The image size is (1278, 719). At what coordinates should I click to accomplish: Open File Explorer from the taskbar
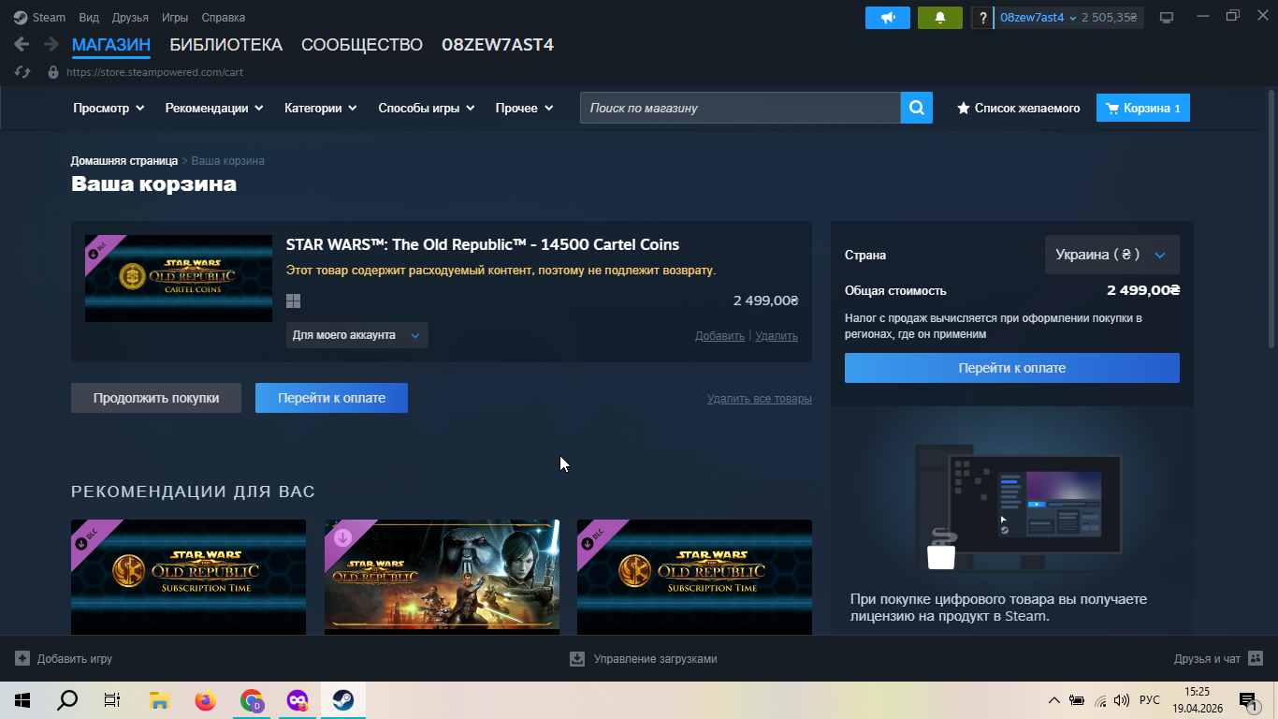point(159,700)
